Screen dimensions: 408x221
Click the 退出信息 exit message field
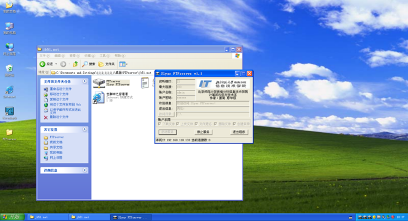213,109
